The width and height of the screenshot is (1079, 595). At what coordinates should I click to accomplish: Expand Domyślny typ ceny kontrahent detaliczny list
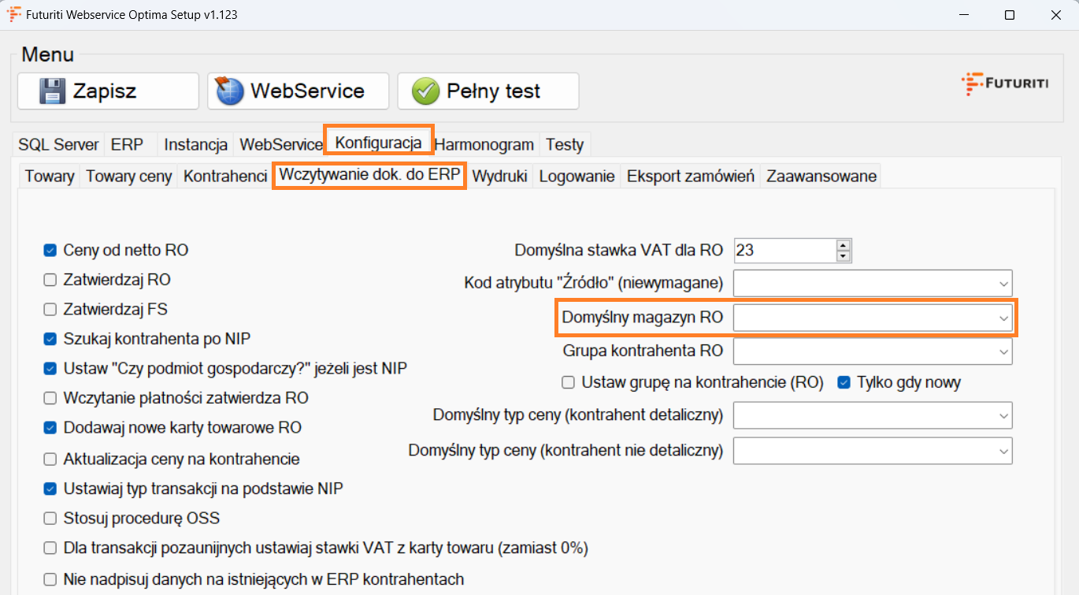[x=1003, y=415]
